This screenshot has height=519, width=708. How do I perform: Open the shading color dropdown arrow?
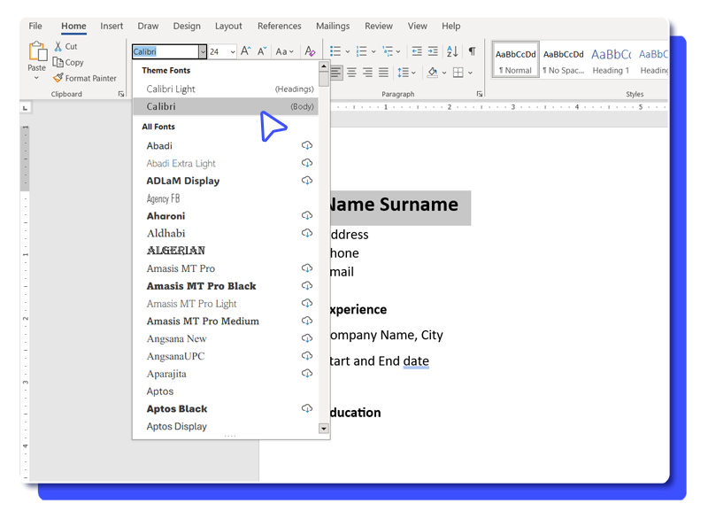click(444, 73)
